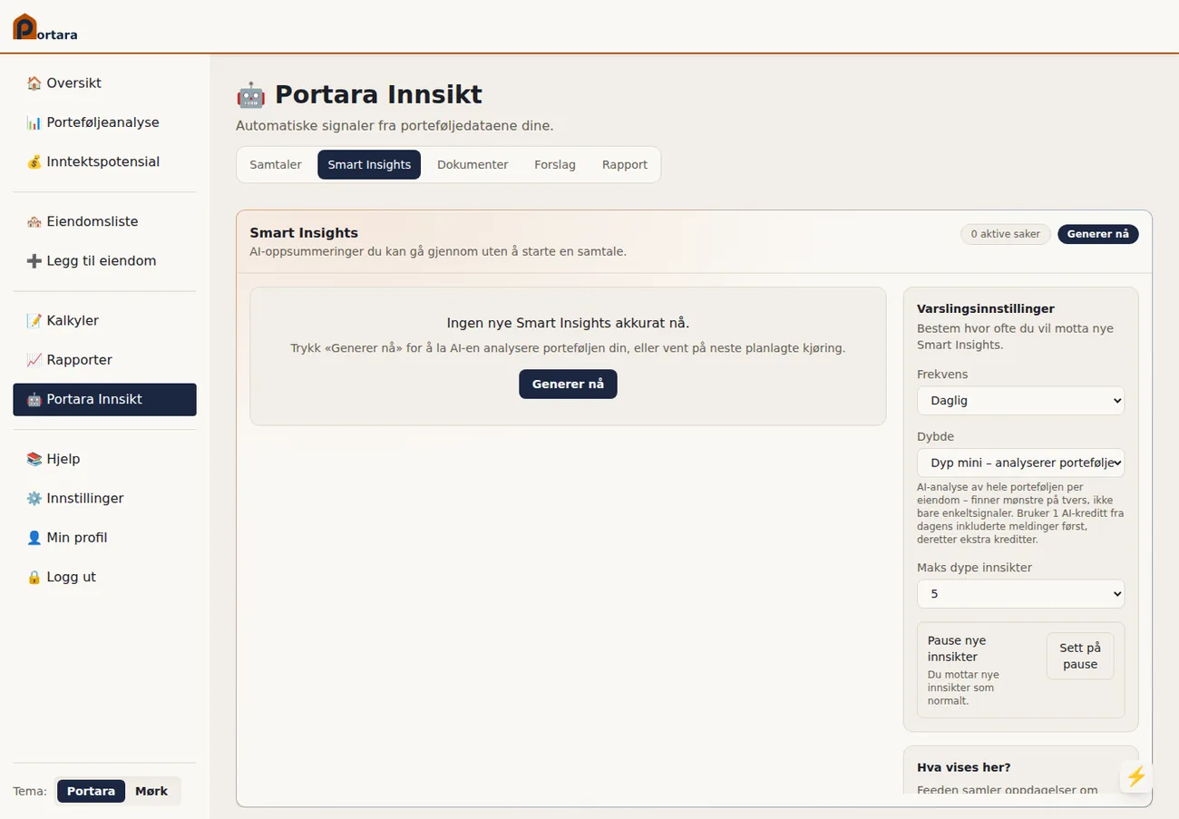Open Innstillinger from the sidebar

point(104,498)
